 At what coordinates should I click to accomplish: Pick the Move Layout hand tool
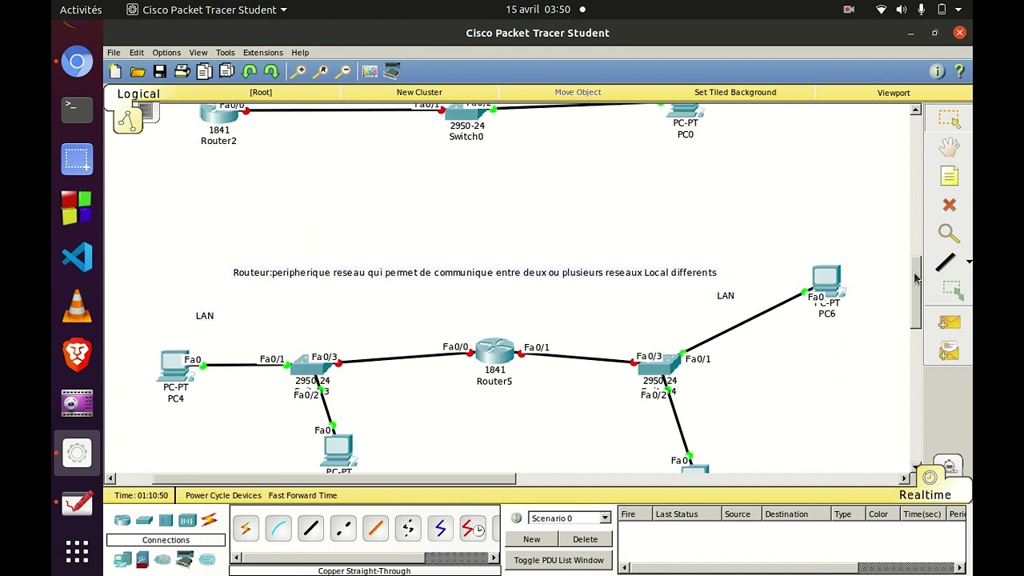point(950,147)
